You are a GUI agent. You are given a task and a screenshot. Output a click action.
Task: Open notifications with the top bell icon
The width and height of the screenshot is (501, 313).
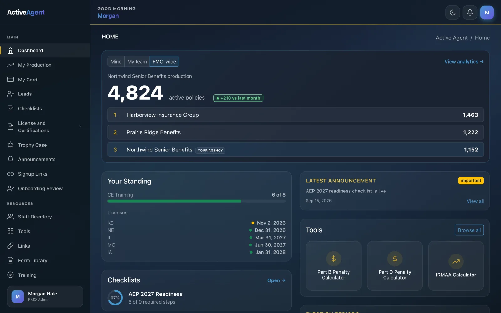tap(470, 13)
